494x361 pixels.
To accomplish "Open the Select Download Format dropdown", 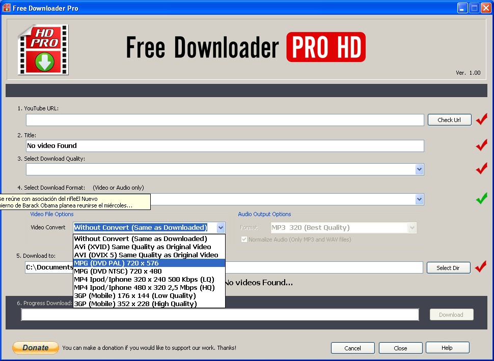I will tap(419, 199).
